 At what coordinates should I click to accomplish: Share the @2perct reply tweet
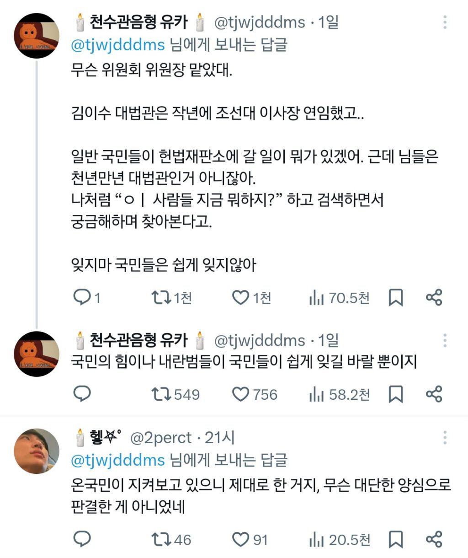tap(434, 539)
